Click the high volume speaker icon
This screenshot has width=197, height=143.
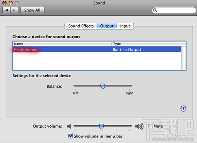tap(139, 126)
